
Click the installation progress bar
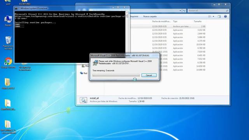(x=116, y=75)
